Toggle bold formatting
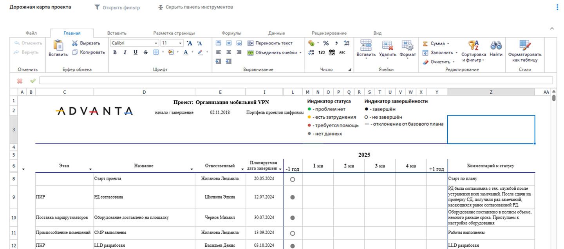This screenshot has width=564, height=249. point(115,52)
